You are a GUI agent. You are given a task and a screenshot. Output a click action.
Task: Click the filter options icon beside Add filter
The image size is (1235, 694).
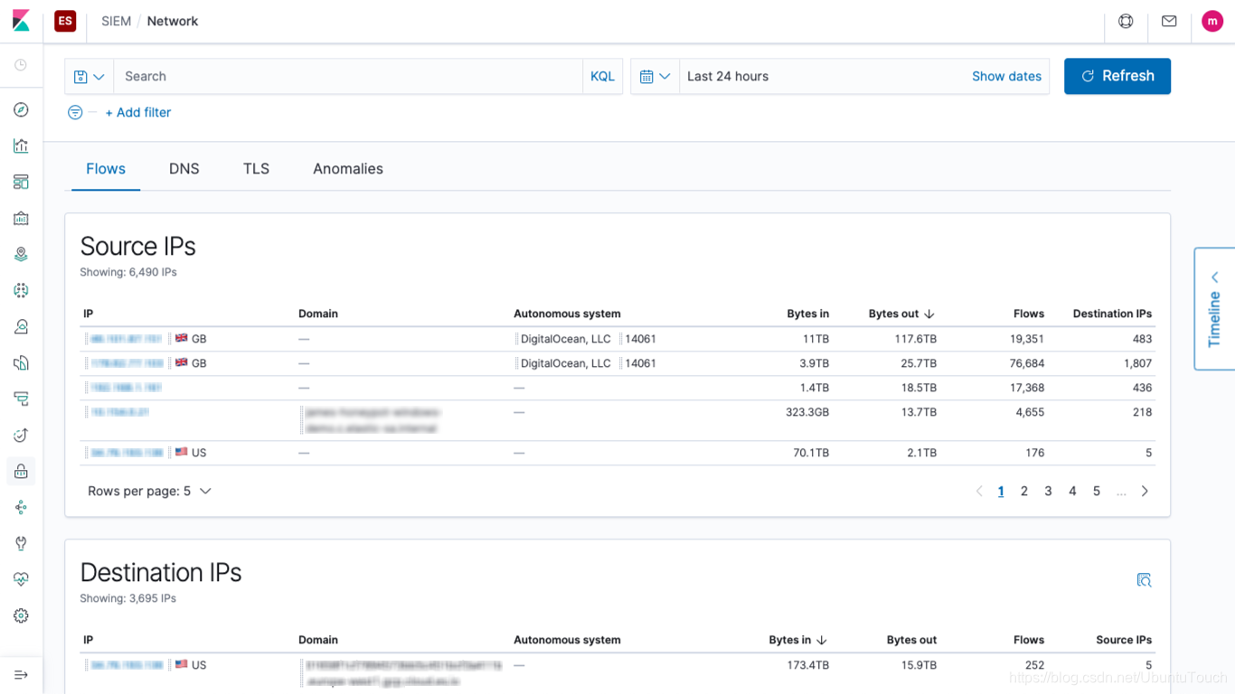75,112
